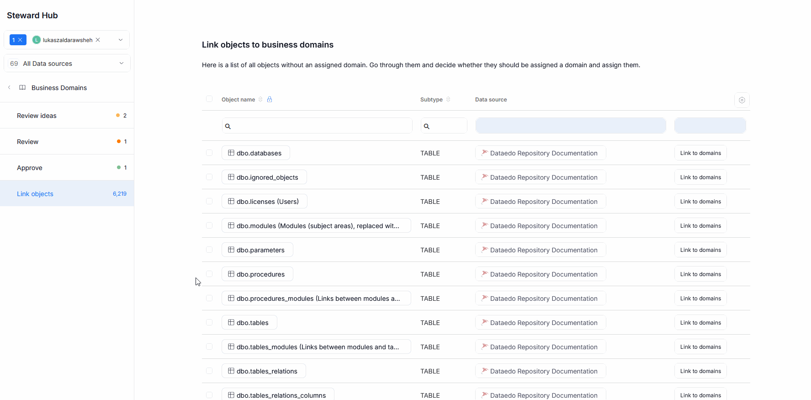Image resolution: width=811 pixels, height=400 pixels.
Task: Click the back chevron beside Business Domains
Action: pos(9,87)
